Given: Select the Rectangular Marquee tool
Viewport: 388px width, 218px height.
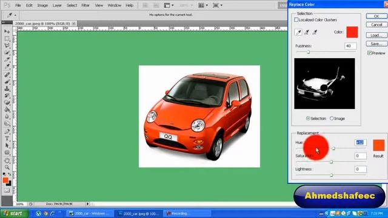Looking at the screenshot, I should pos(7,39).
